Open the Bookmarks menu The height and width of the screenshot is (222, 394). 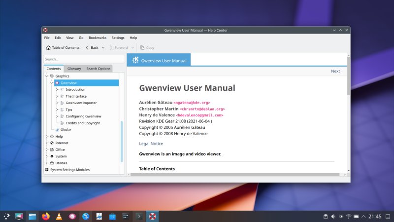97,37
